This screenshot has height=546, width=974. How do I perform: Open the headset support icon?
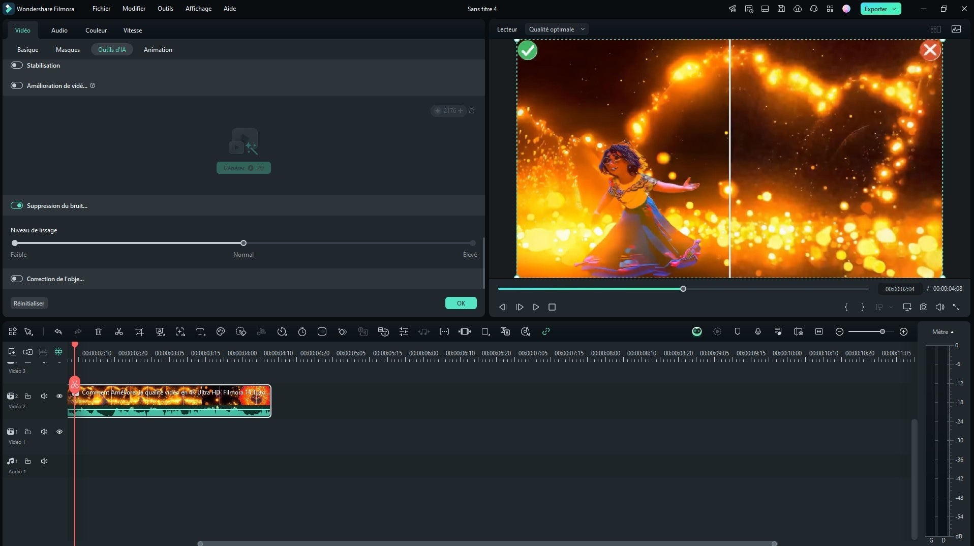[x=814, y=9]
